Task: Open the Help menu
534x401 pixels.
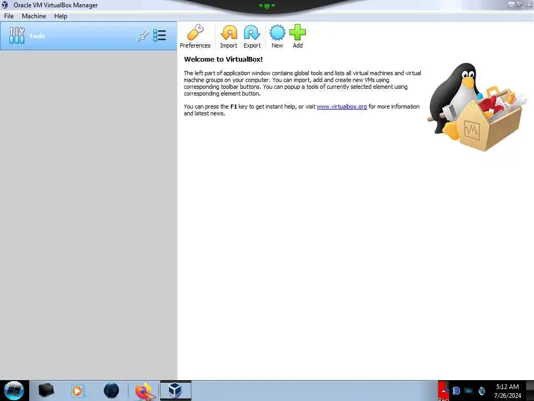Action: coord(60,16)
